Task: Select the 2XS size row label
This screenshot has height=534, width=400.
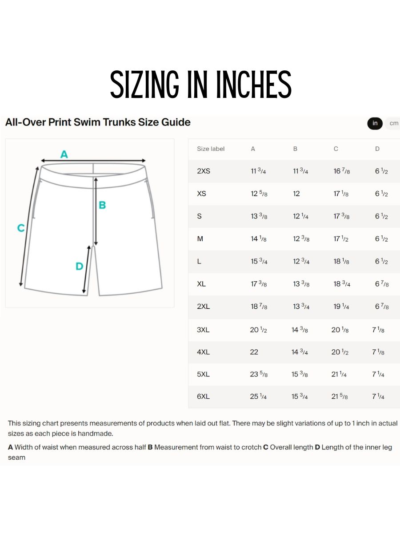Action: coord(204,171)
